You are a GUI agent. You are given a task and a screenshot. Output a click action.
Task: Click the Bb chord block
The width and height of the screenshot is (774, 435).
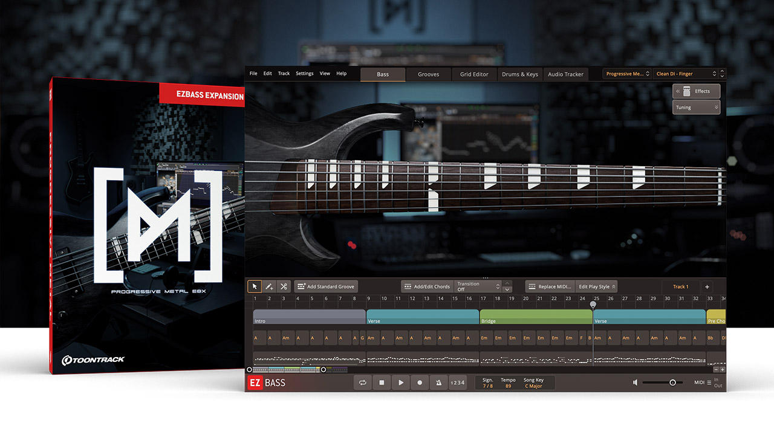pyautogui.click(x=712, y=338)
